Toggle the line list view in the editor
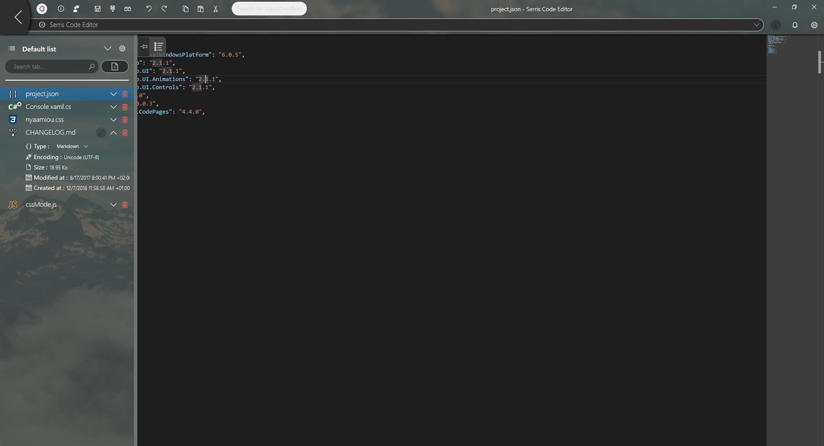This screenshot has width=824, height=446. [158, 46]
